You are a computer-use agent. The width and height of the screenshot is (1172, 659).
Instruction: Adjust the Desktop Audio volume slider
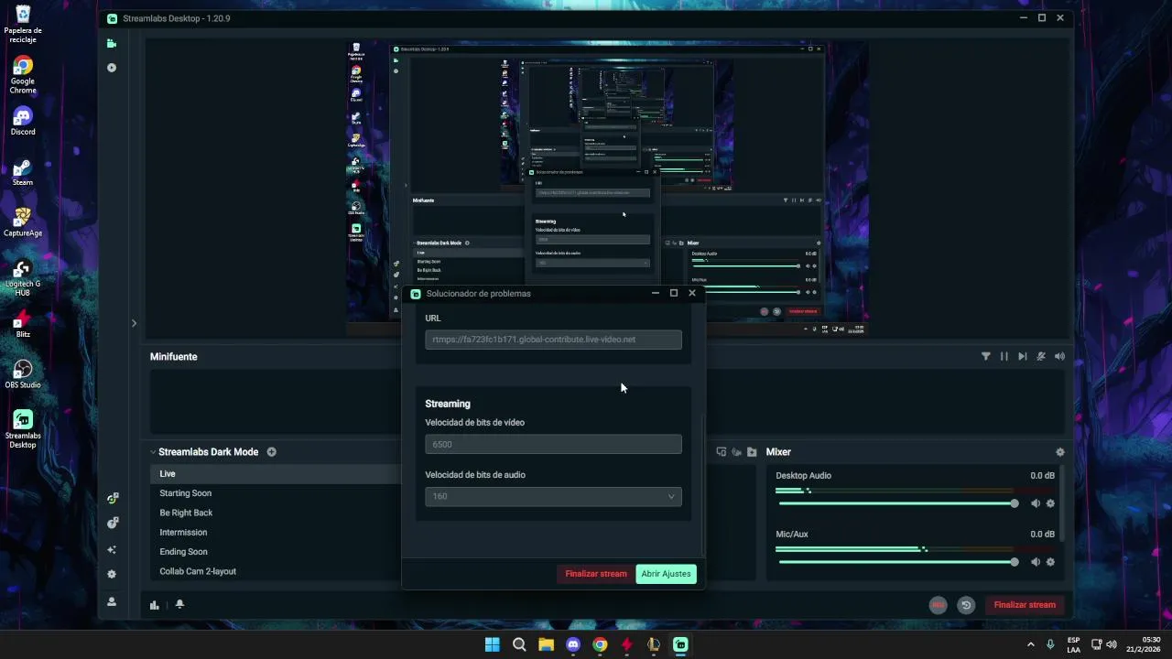(x=896, y=503)
